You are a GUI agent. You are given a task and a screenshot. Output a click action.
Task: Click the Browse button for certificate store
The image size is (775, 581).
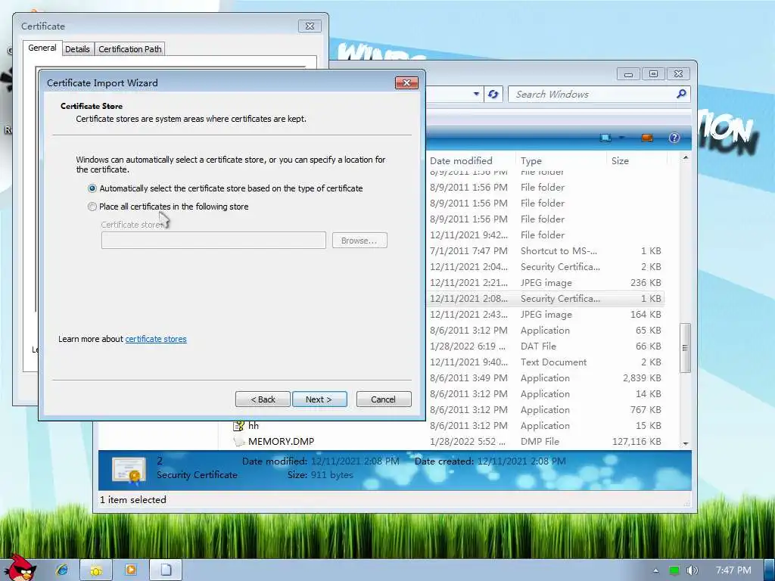tap(359, 241)
